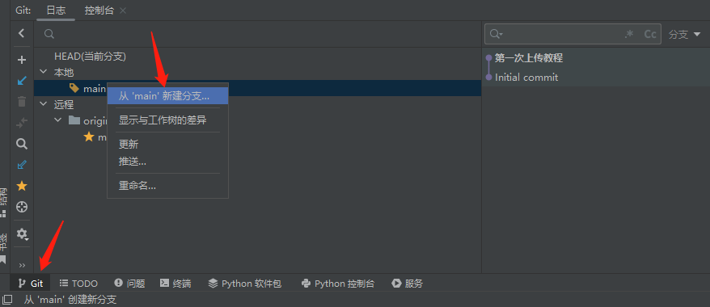The height and width of the screenshot is (307, 710).
Task: Click the 远程 group label
Action: [64, 104]
